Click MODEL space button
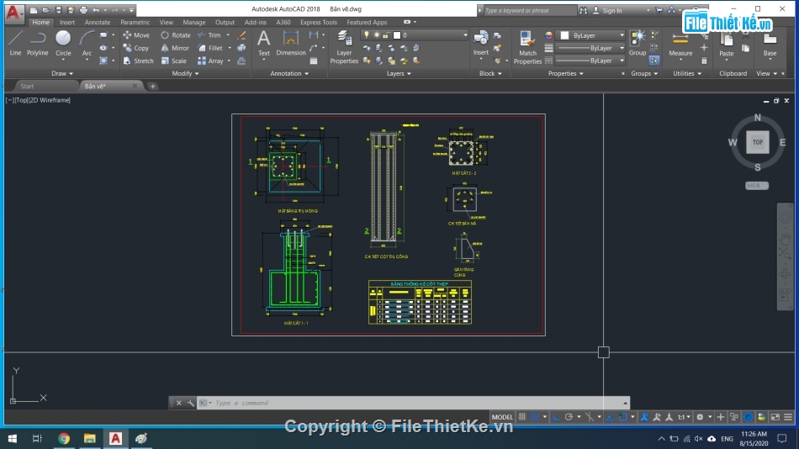Screen dimensions: 799x449 tap(502, 417)
